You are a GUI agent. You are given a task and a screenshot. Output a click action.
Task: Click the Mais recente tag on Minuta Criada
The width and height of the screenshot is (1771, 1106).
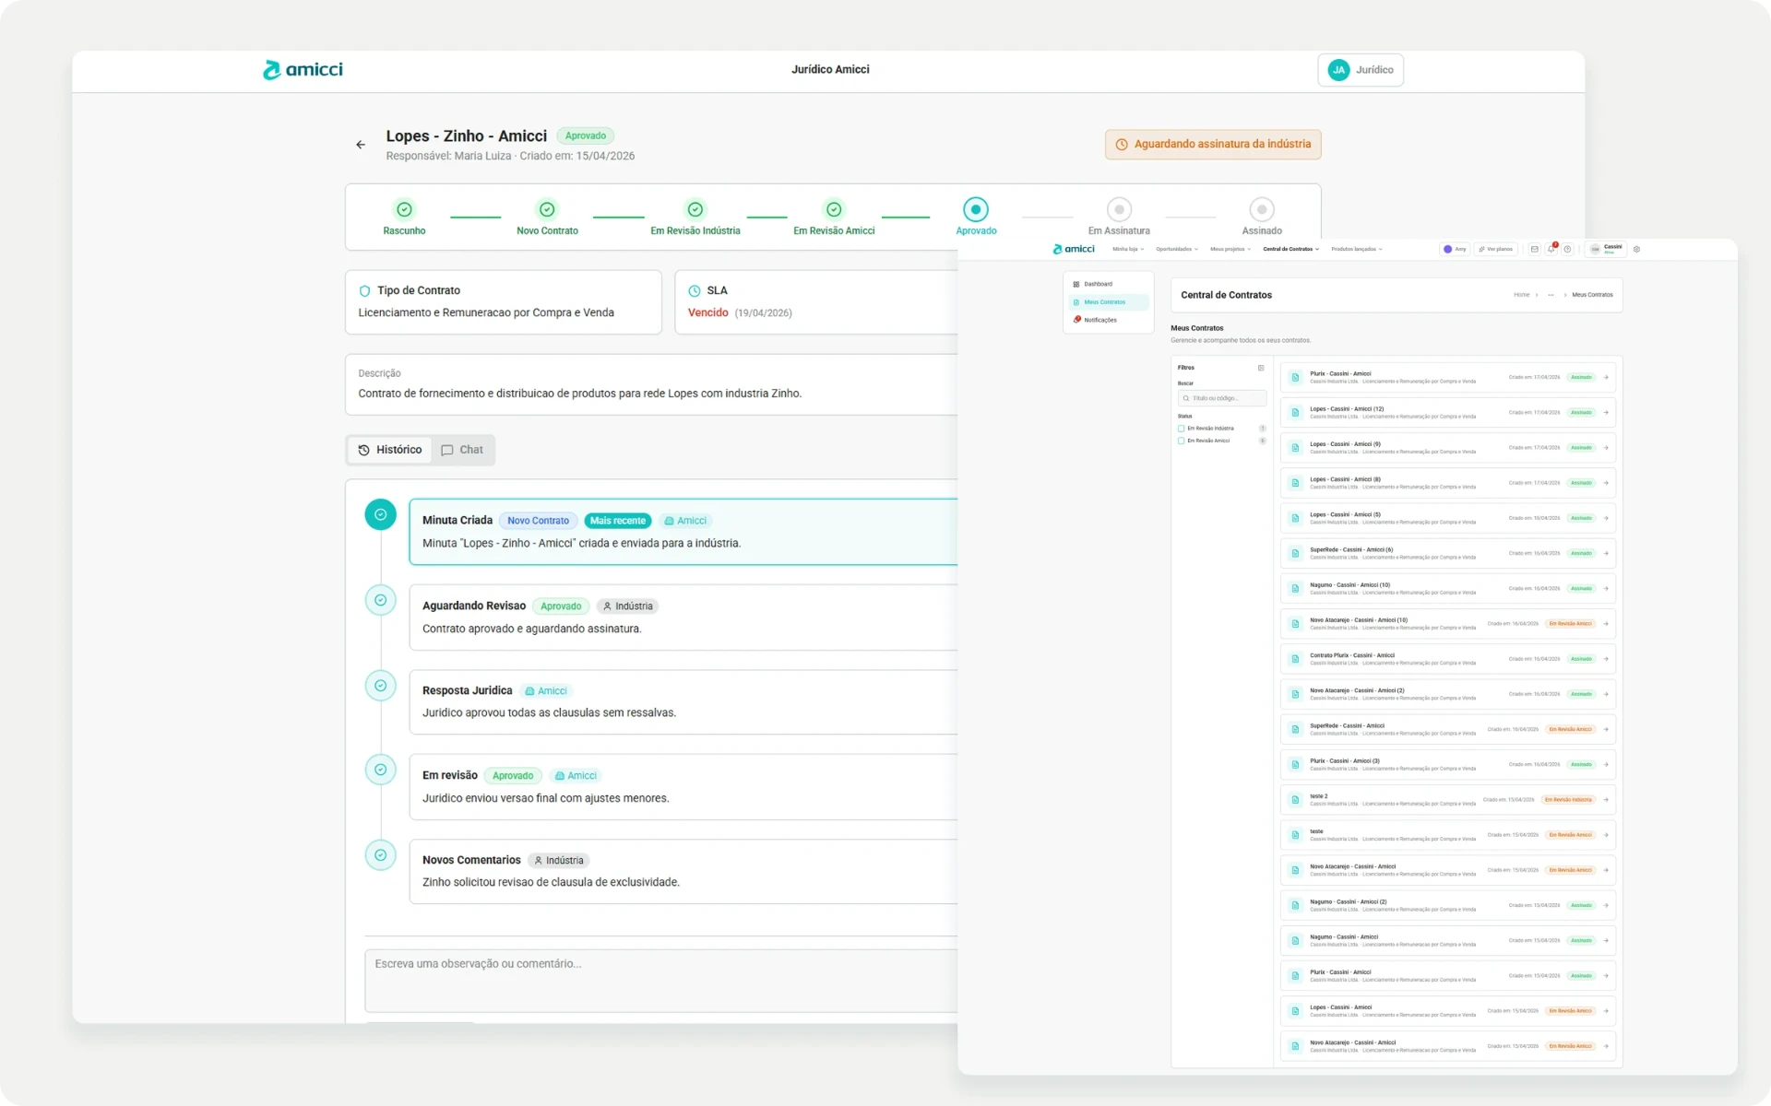point(617,521)
